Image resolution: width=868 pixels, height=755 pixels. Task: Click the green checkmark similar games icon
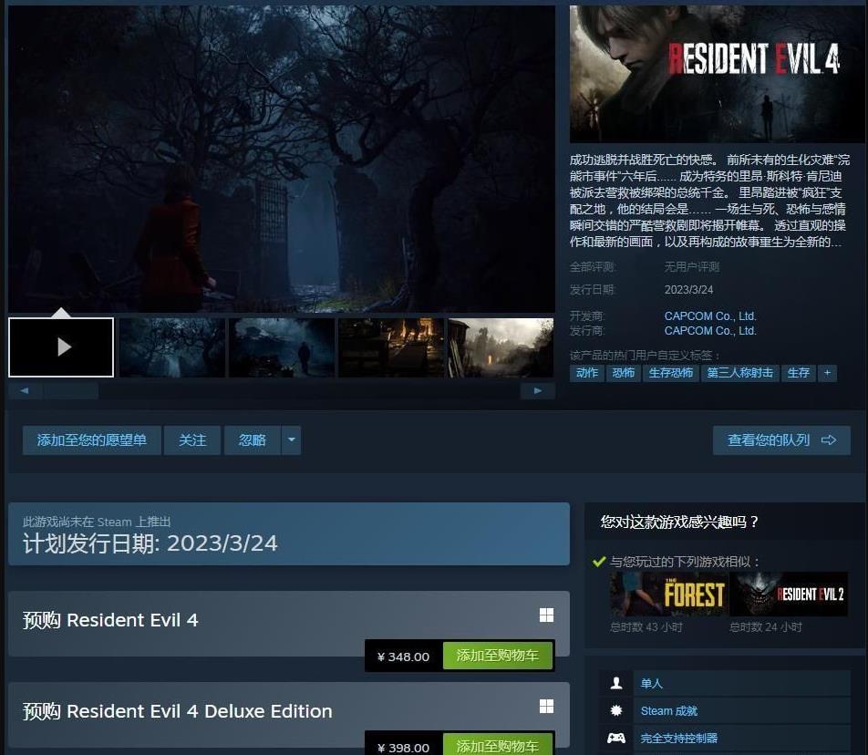coord(599,562)
